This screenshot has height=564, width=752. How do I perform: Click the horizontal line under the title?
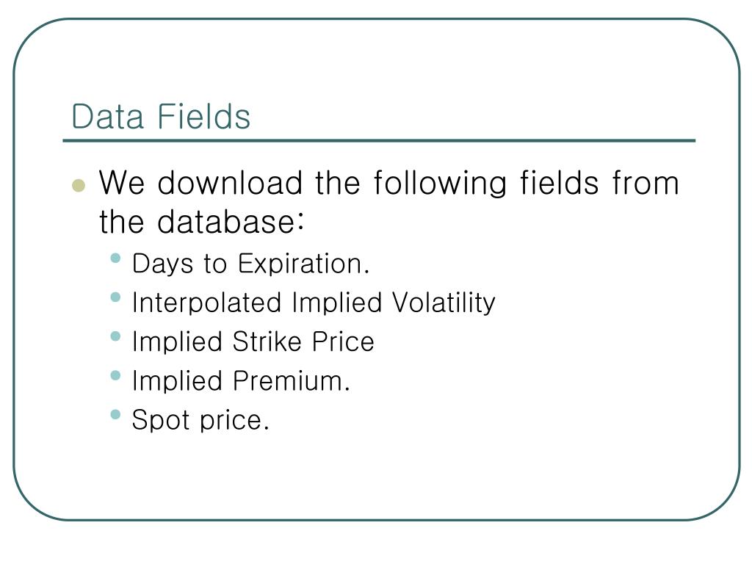point(379,141)
